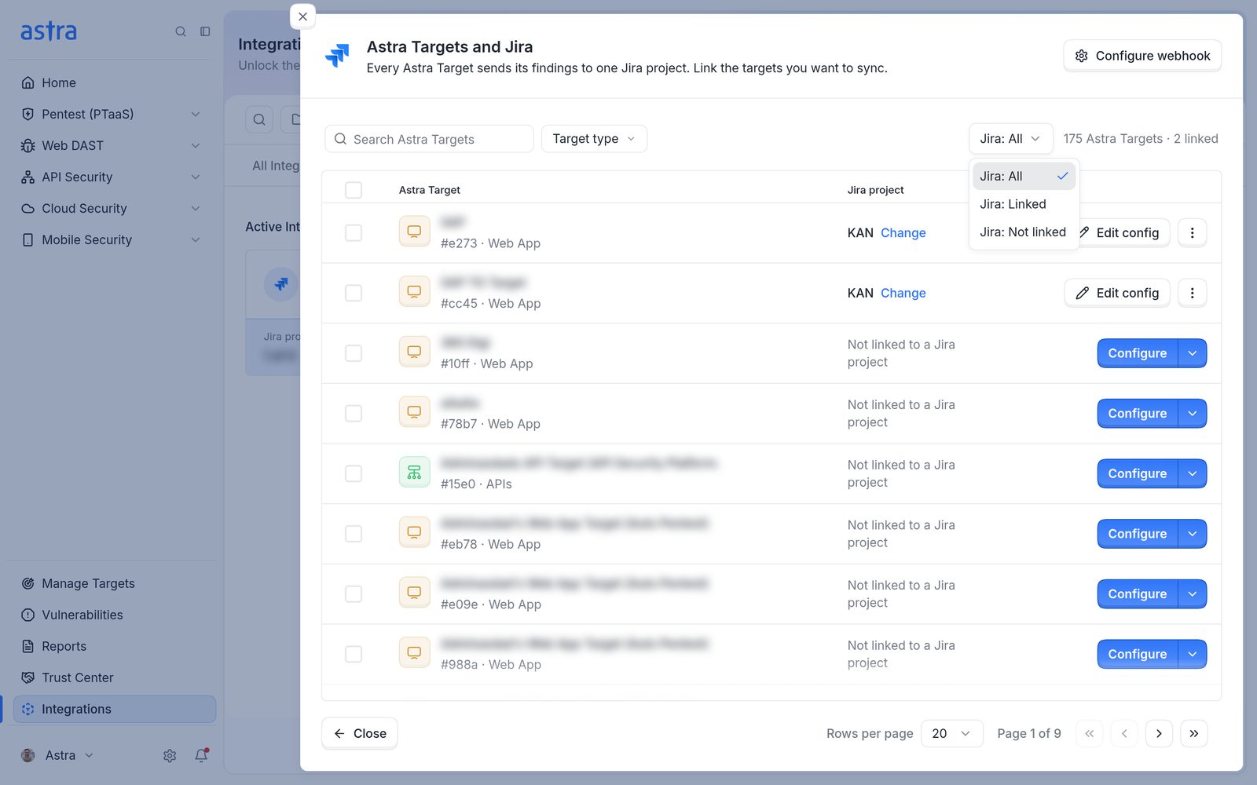This screenshot has width=1257, height=785.
Task: Open the Target type dropdown
Action: [x=594, y=139]
